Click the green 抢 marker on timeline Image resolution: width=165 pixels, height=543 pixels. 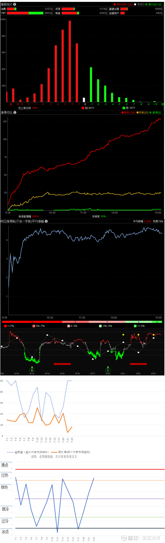click(32, 370)
